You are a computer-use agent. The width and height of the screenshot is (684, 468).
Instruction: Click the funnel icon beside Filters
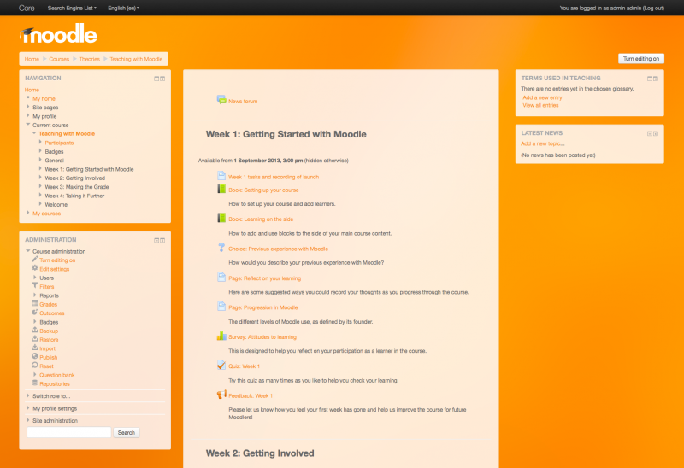point(35,285)
